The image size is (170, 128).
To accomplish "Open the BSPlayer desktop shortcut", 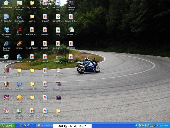I will pyautogui.click(x=19, y=85).
